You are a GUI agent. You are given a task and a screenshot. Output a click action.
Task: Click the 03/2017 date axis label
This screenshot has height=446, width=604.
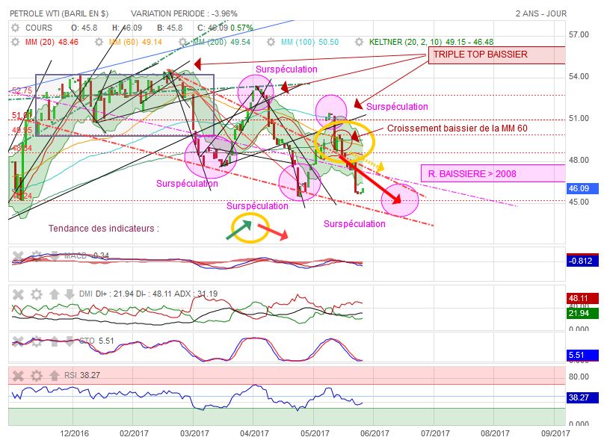coord(194,433)
